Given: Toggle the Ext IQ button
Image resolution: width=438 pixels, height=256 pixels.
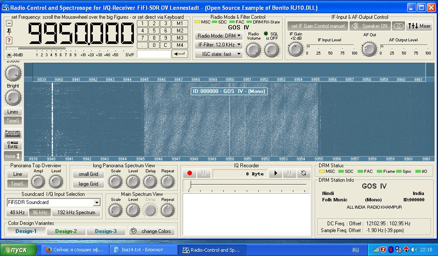Looking at the screenshot, I should click(x=13, y=145).
